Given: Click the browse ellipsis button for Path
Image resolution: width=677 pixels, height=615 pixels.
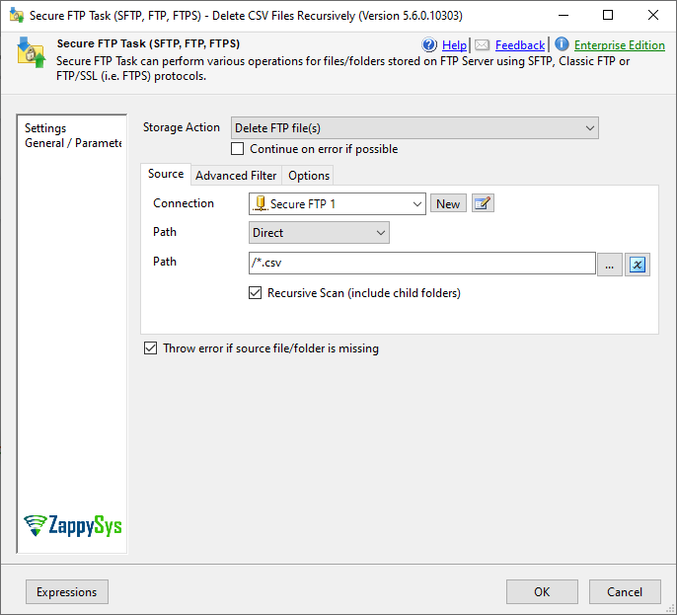Looking at the screenshot, I should click(610, 264).
